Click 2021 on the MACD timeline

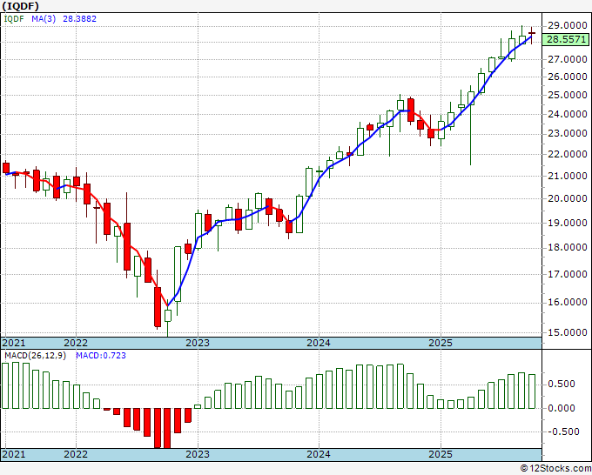pyautogui.click(x=14, y=454)
